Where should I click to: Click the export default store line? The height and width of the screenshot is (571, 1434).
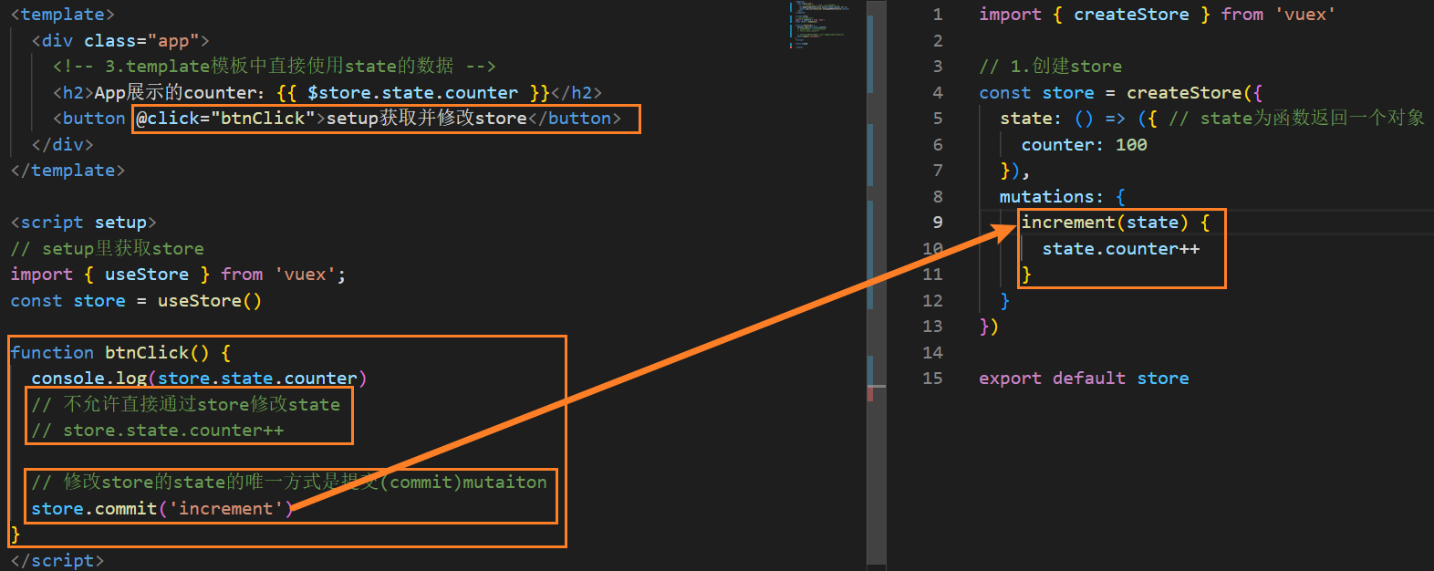coord(1084,378)
